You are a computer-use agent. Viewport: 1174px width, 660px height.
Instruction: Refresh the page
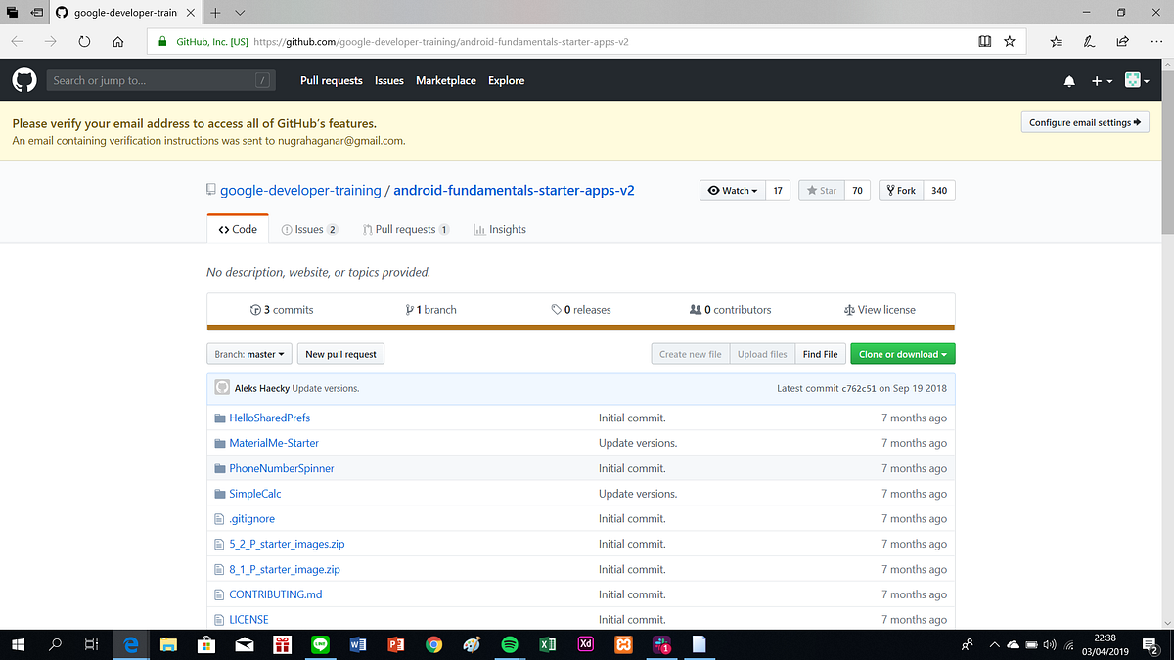(84, 41)
